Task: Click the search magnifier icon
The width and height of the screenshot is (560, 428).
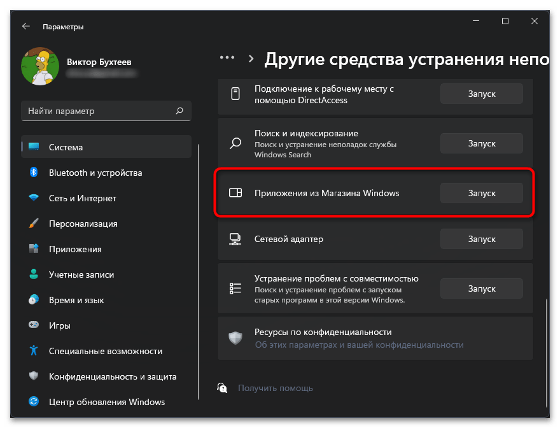Action: pos(179,111)
